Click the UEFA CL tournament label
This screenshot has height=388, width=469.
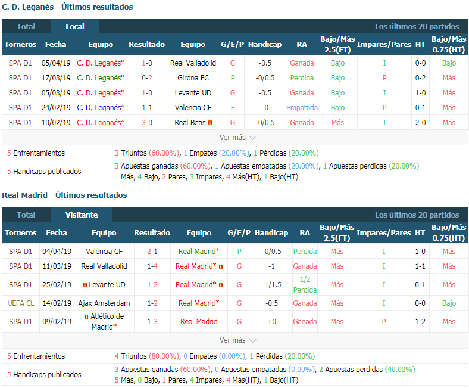21,303
